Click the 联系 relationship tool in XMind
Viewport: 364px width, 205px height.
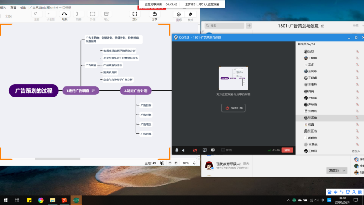64,15
